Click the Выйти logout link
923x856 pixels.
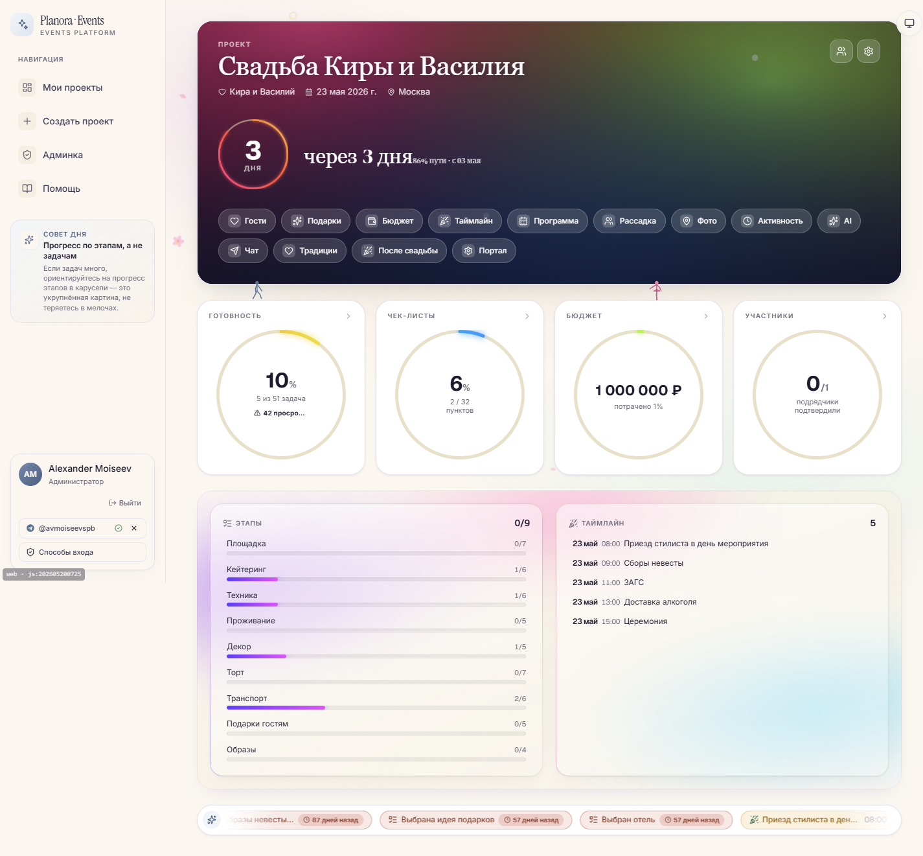pyautogui.click(x=125, y=503)
